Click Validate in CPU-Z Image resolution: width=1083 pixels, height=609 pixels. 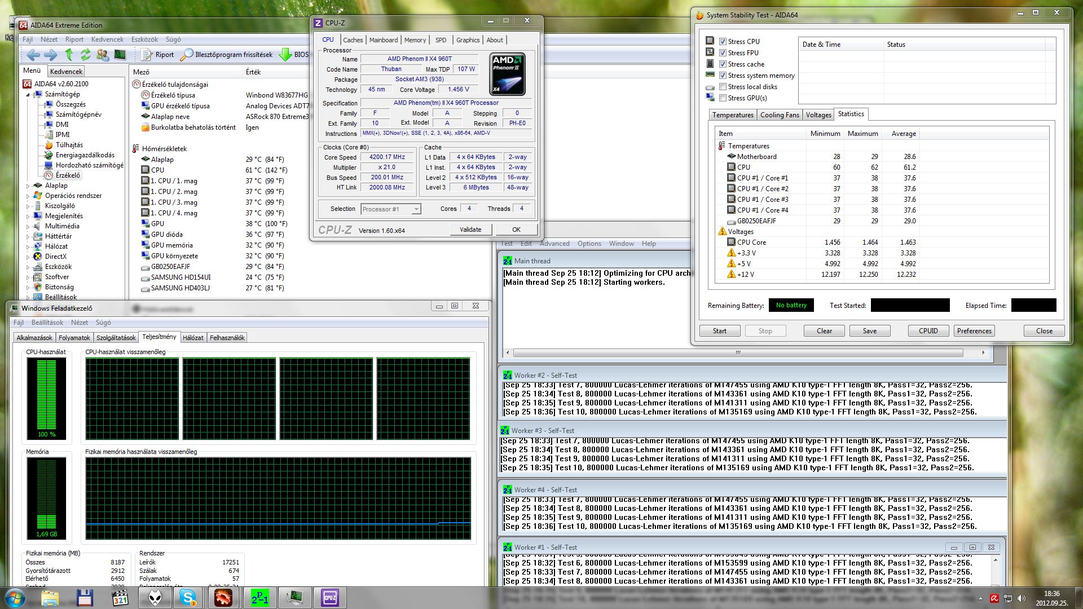(470, 230)
